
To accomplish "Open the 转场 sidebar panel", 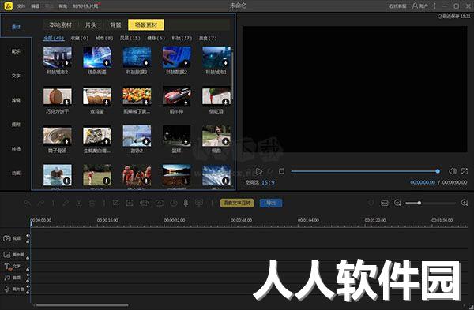I will click(16, 149).
